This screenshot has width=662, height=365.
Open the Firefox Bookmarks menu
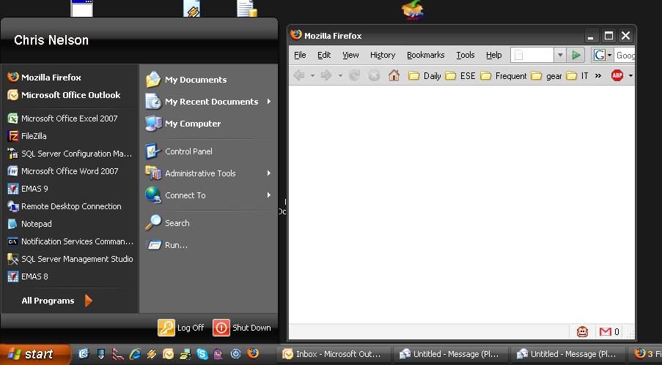tap(425, 55)
